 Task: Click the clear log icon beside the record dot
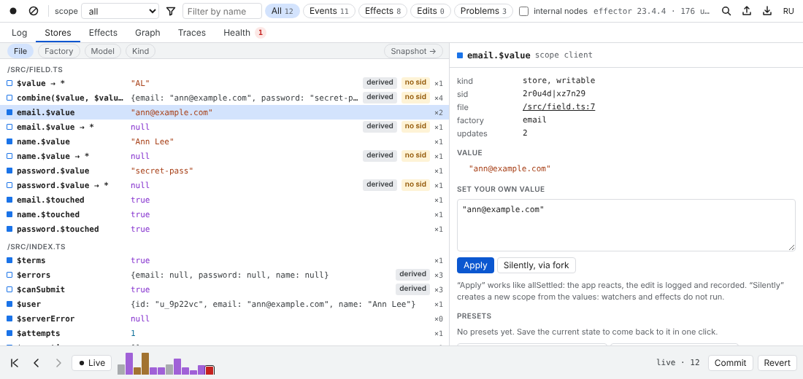click(x=34, y=11)
